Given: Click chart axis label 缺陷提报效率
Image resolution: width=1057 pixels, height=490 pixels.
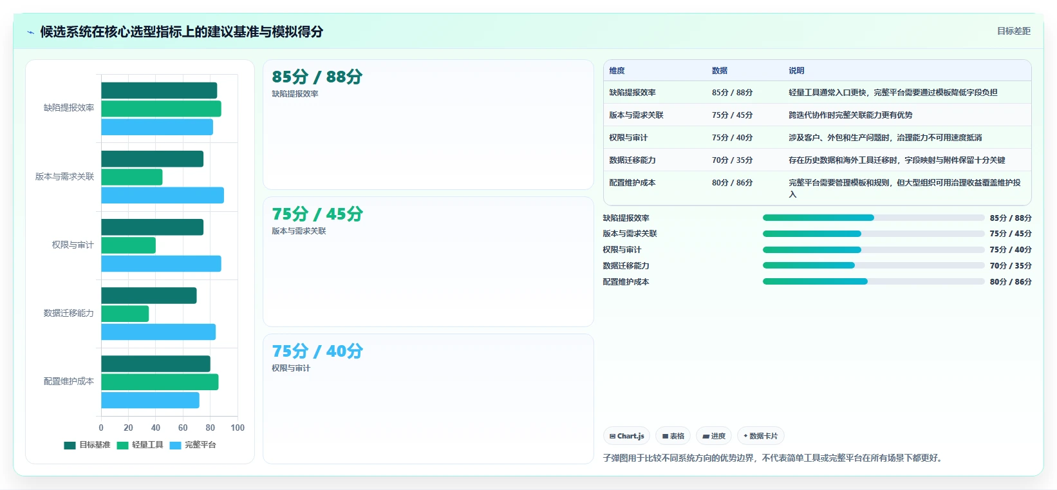Looking at the screenshot, I should pyautogui.click(x=69, y=108).
